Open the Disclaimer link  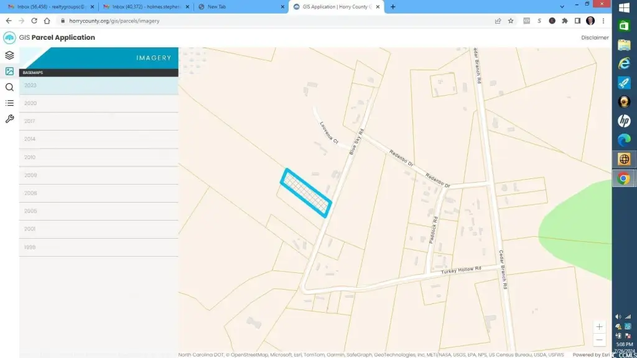coord(595,37)
